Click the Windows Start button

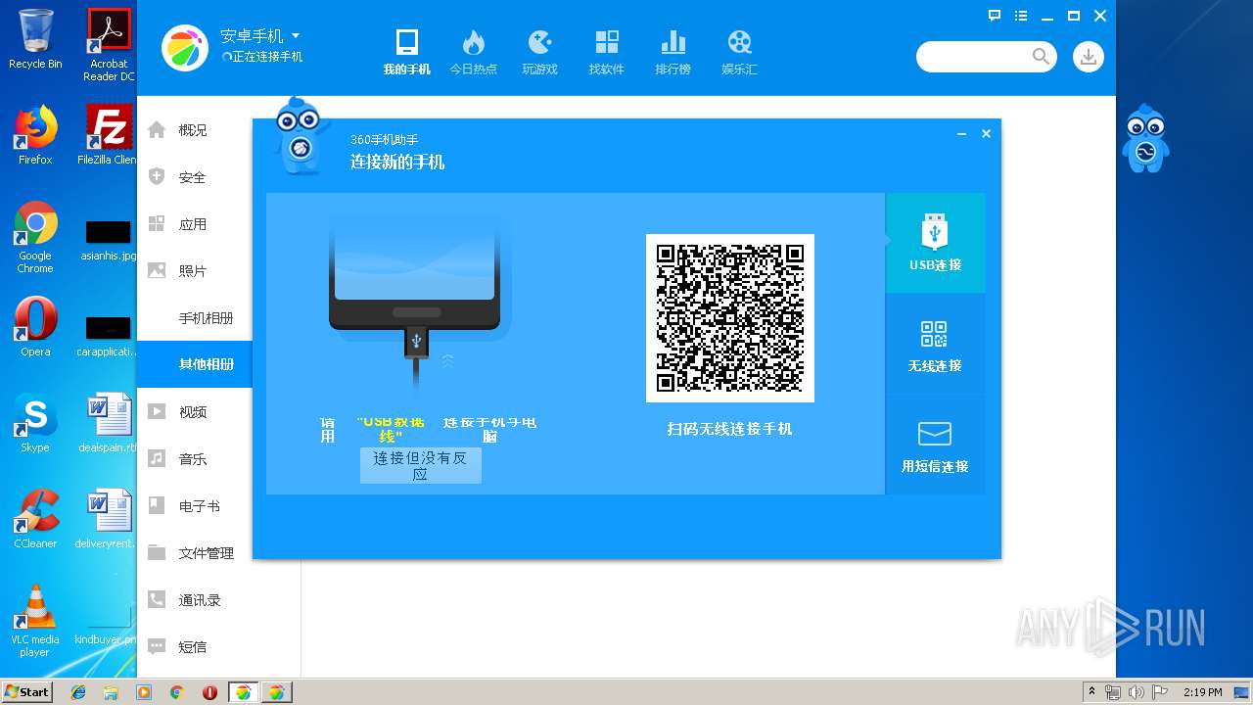click(26, 691)
